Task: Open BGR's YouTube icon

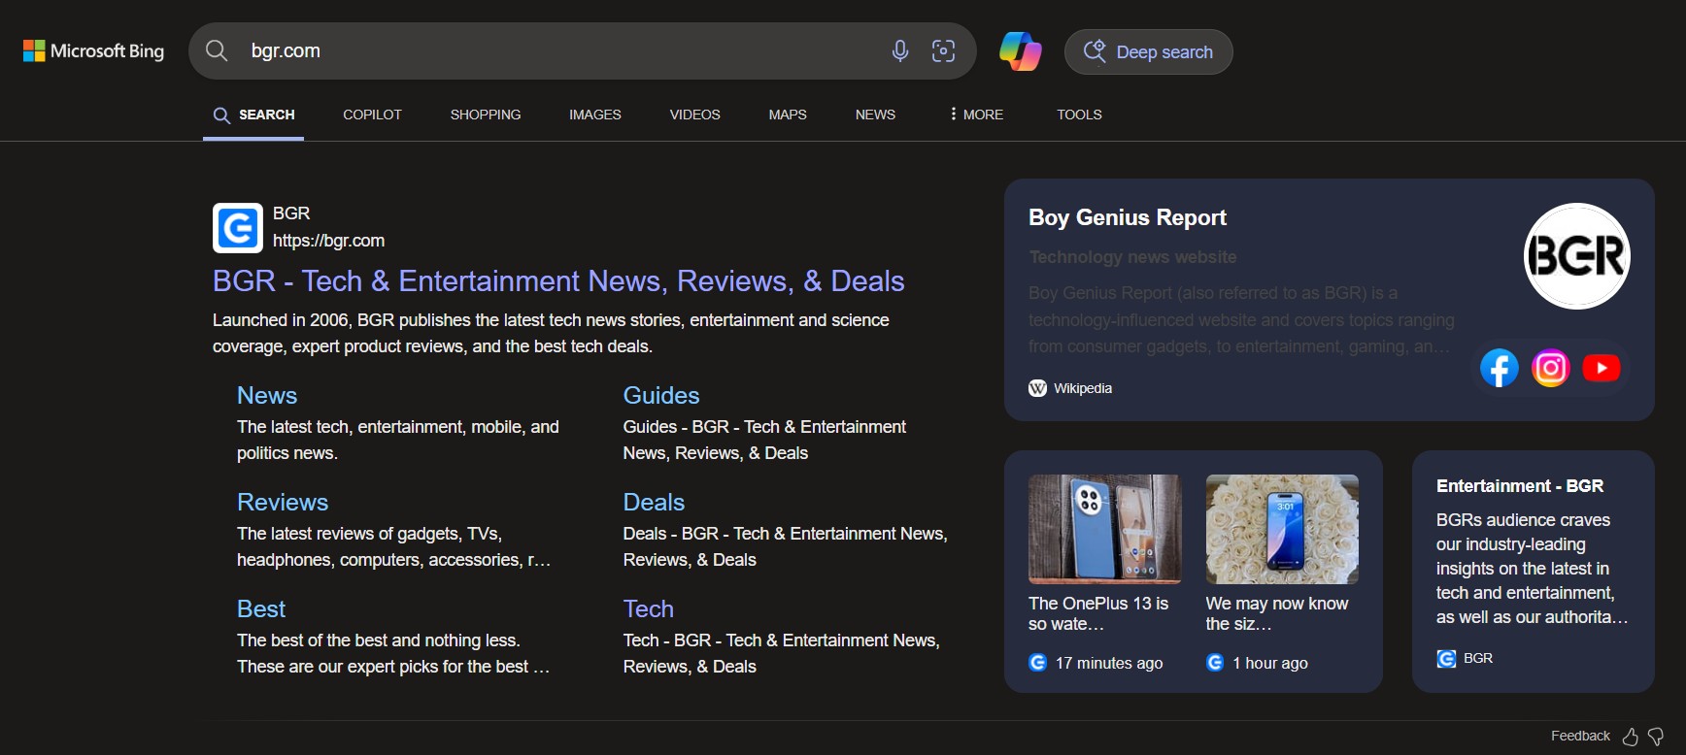Action: (x=1602, y=368)
